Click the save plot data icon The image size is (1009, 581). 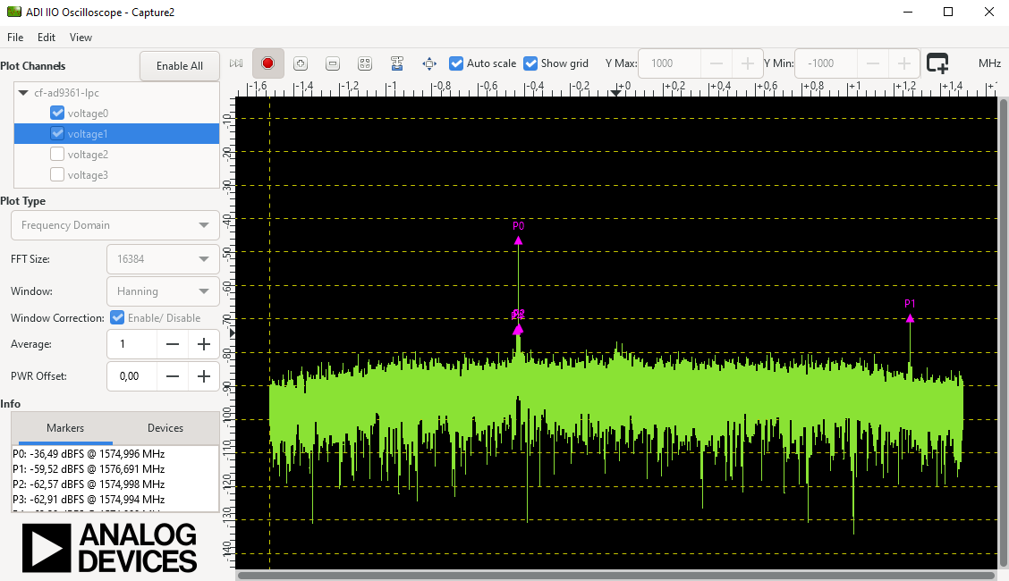click(x=397, y=63)
